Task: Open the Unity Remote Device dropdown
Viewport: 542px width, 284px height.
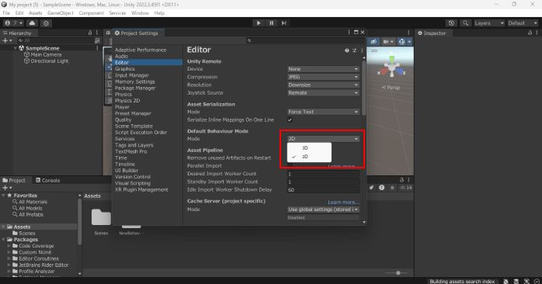Action: click(x=323, y=69)
